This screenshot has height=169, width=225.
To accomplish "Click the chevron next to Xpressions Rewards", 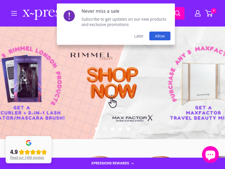I will 133,163.
